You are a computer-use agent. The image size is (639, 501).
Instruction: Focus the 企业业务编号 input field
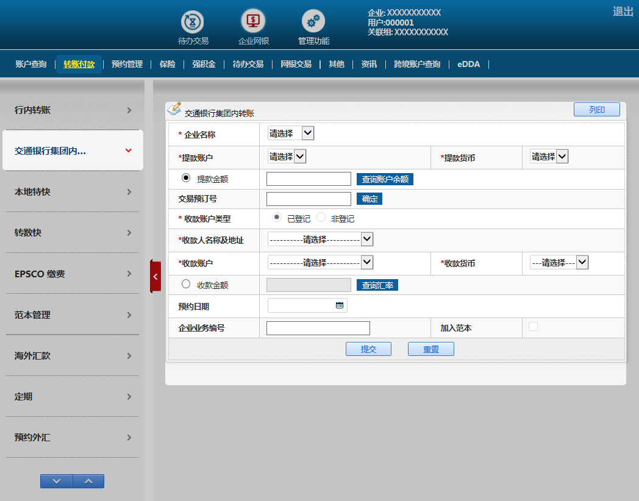click(x=318, y=328)
